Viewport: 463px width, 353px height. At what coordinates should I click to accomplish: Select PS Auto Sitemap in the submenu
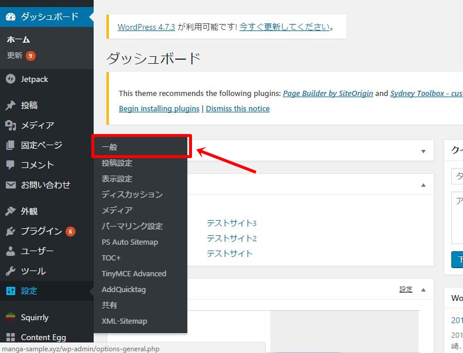click(x=140, y=242)
